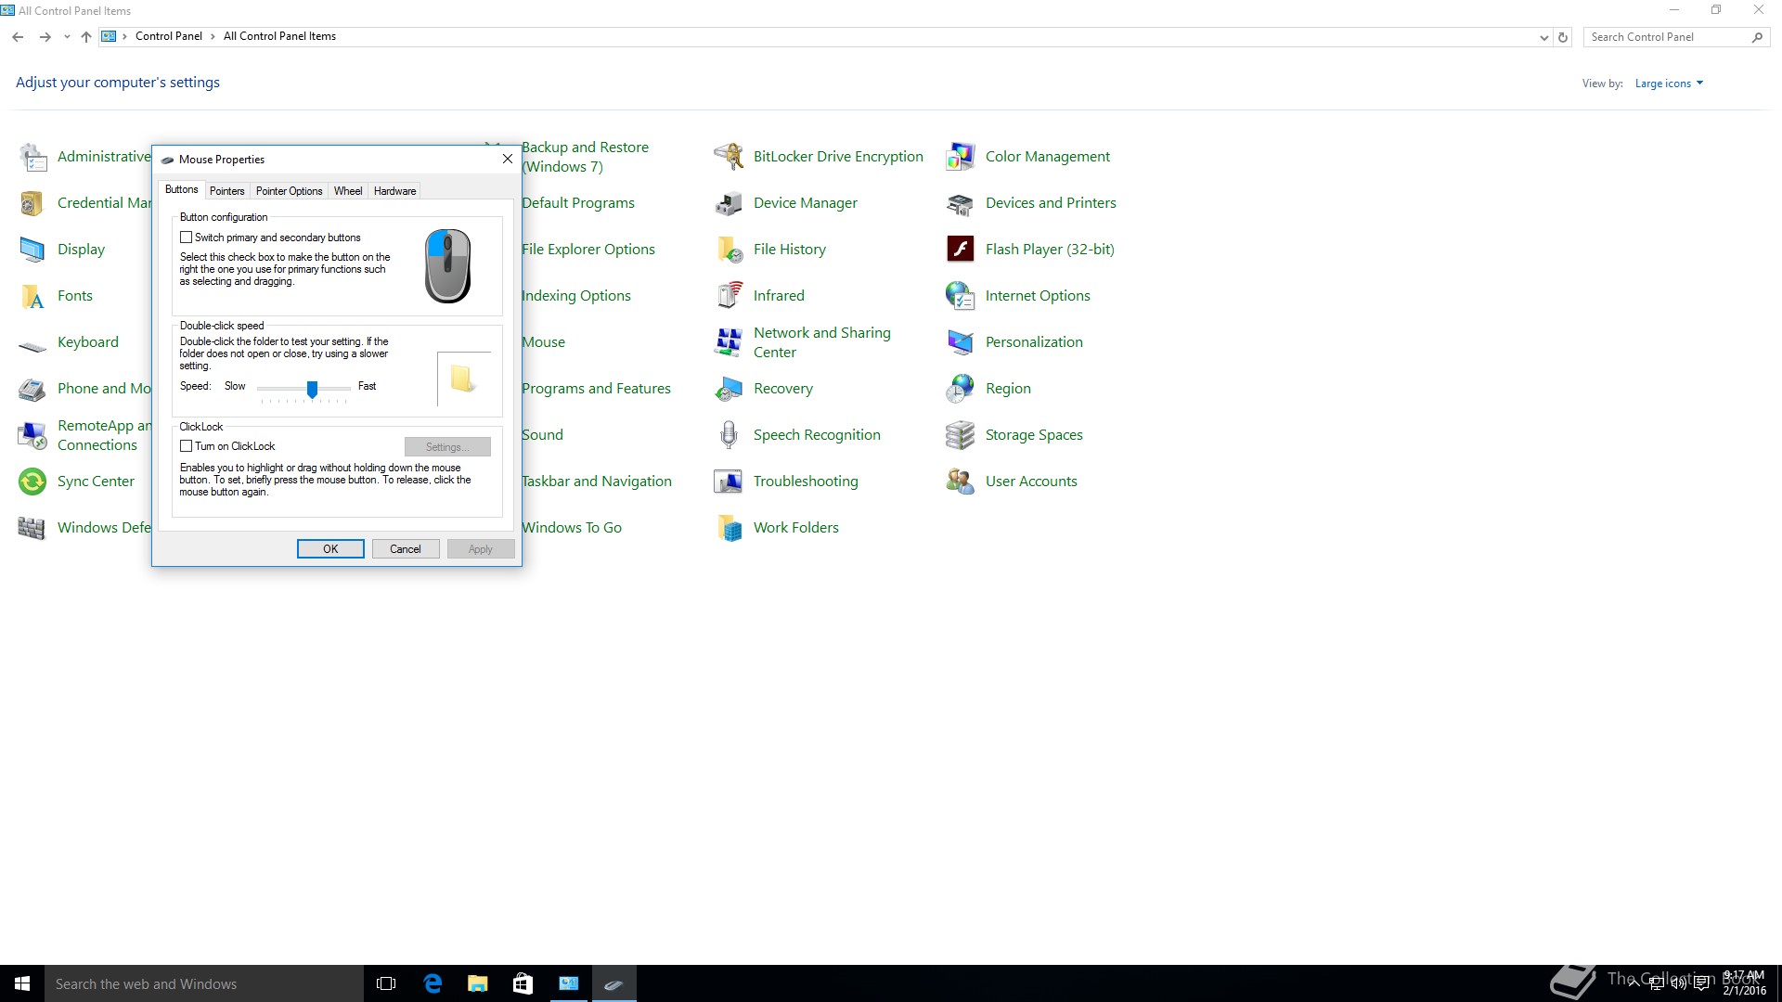This screenshot has height=1002, width=1782.
Task: Click Control Panel in breadcrumb
Action: (168, 37)
